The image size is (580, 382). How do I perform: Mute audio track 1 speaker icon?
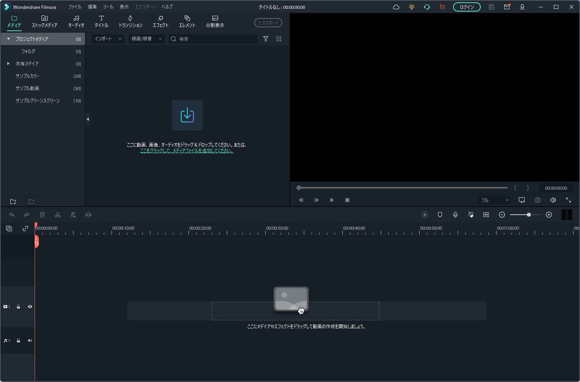[x=30, y=340]
